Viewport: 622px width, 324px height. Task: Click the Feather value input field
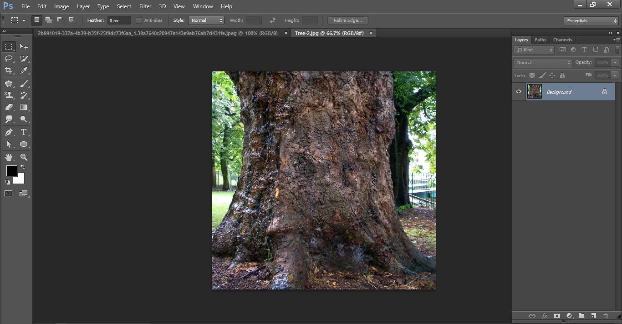(118, 20)
